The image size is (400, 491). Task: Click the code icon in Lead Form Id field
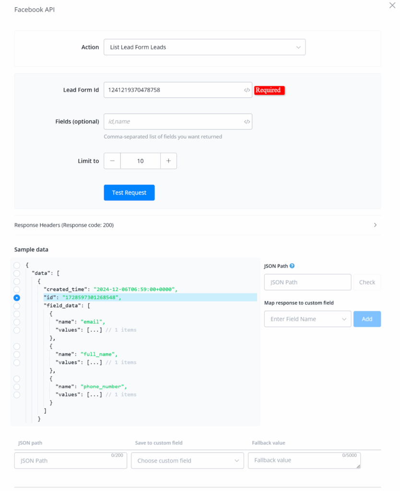point(247,90)
